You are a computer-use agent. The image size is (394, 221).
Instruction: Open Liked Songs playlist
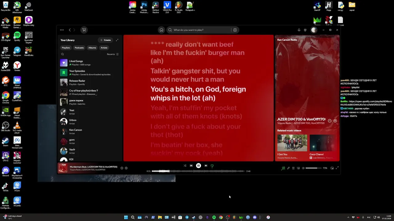90,63
